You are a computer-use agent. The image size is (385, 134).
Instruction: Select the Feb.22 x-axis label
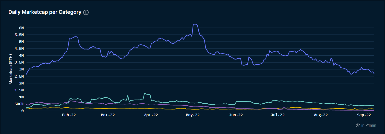69,115
